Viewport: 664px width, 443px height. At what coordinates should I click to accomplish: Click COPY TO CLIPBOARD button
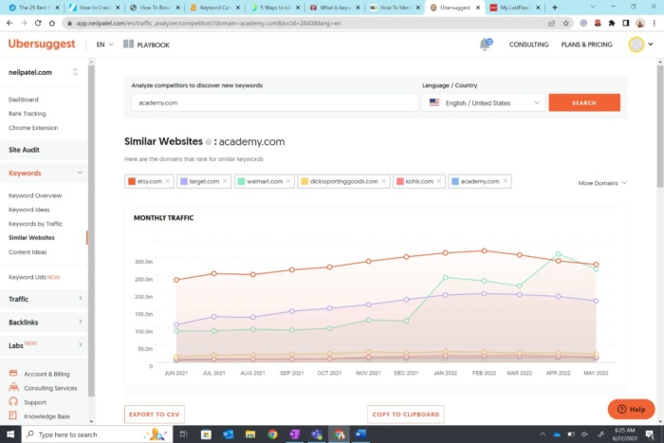pos(406,415)
